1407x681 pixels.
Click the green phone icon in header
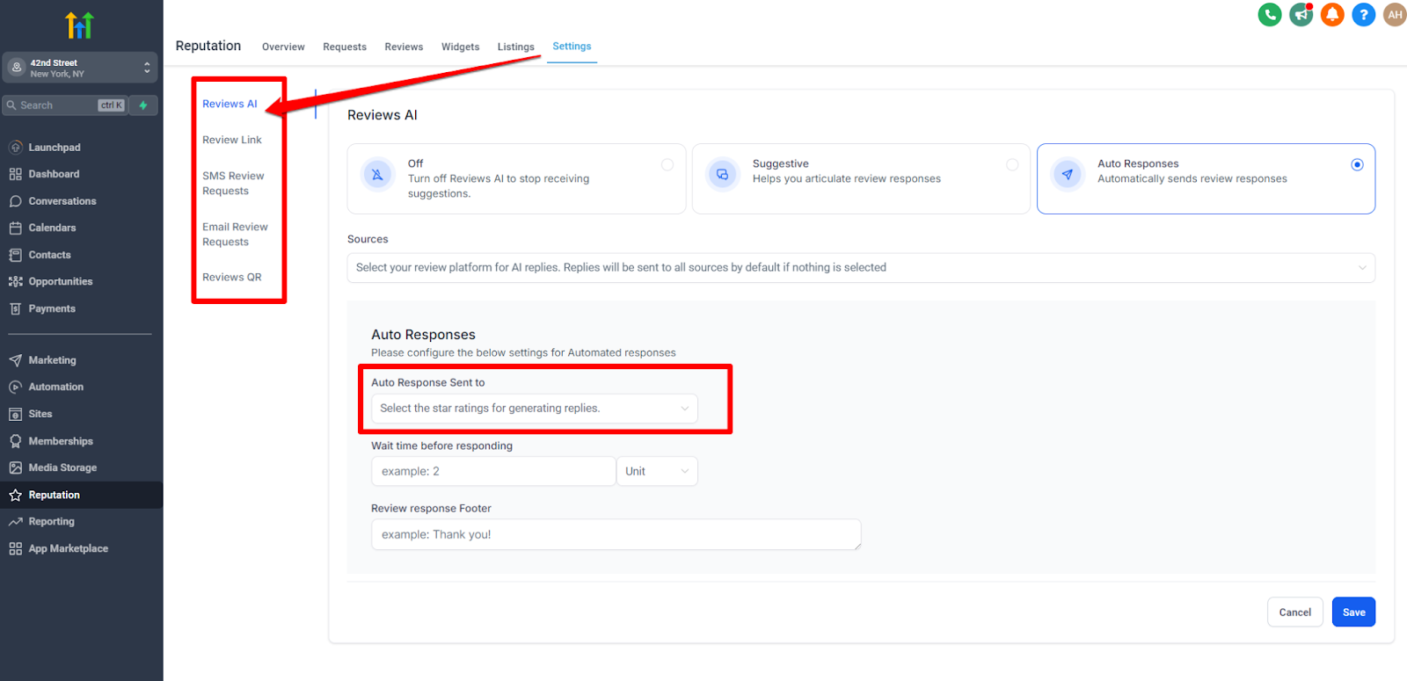click(x=1269, y=15)
